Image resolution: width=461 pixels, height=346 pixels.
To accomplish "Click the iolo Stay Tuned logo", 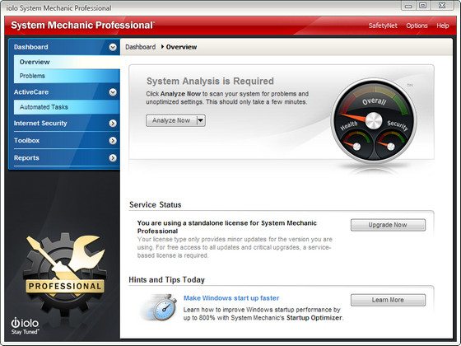I will tap(25, 326).
